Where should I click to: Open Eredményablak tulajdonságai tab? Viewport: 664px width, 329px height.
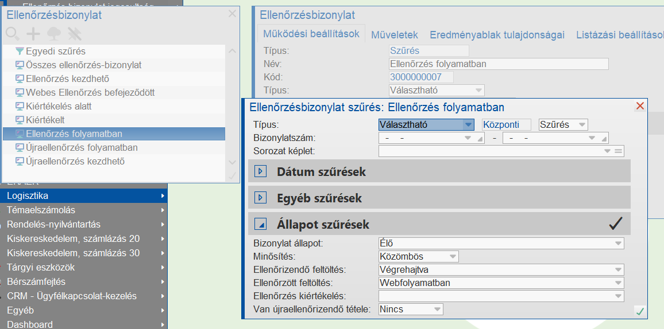pos(497,35)
